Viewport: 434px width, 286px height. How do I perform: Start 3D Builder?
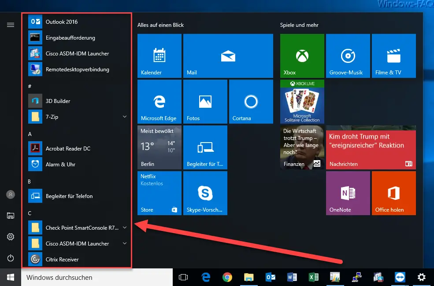tap(59, 101)
